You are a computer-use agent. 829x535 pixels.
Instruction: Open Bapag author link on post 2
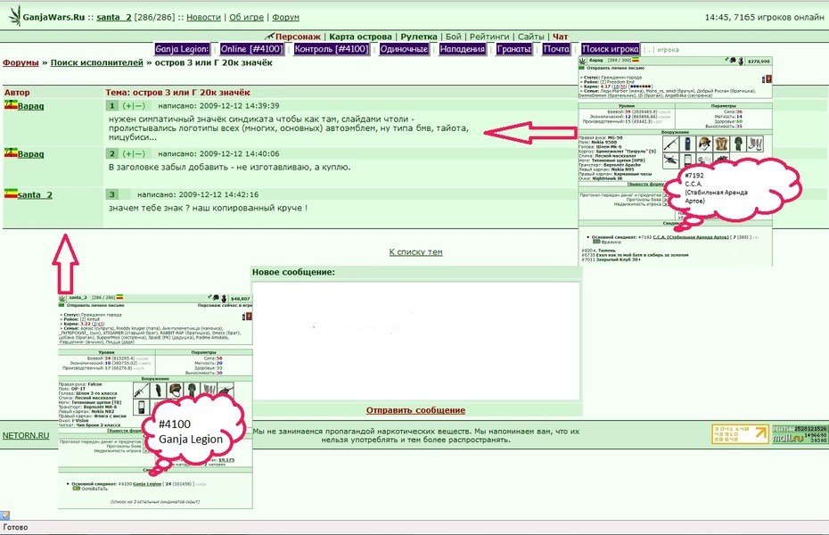click(30, 154)
